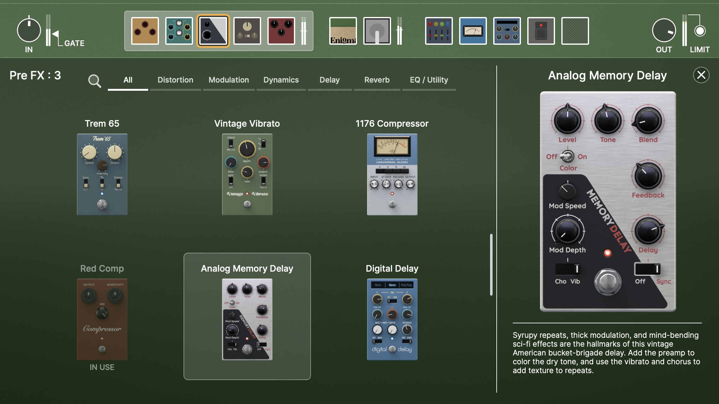Open the Enigma amp thumbnail

(342, 31)
